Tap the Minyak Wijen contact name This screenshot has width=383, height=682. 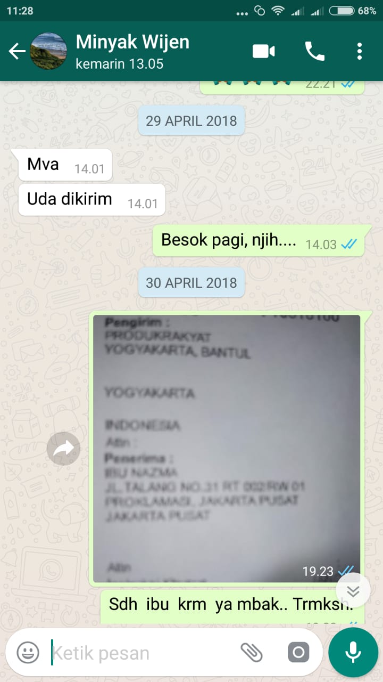coord(132,42)
